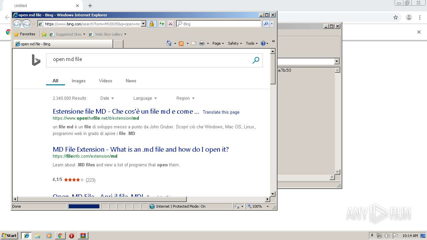The image size is (427, 240).
Task: Open the search provider dropdown arrow
Action: point(272,24)
